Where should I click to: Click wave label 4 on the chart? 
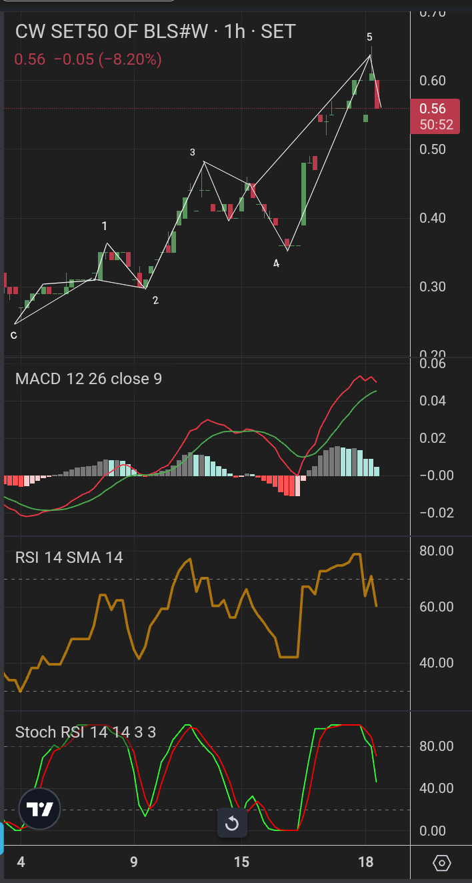[x=276, y=263]
